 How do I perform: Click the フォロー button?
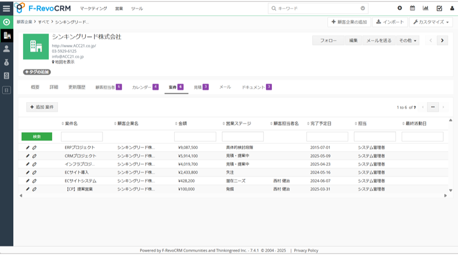(x=328, y=41)
